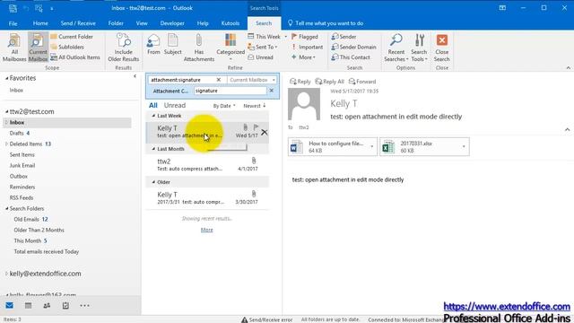Image resolution: width=574 pixels, height=323 pixels.
Task: Open ttw2 message dated 4/1/2017
Action: point(207,164)
